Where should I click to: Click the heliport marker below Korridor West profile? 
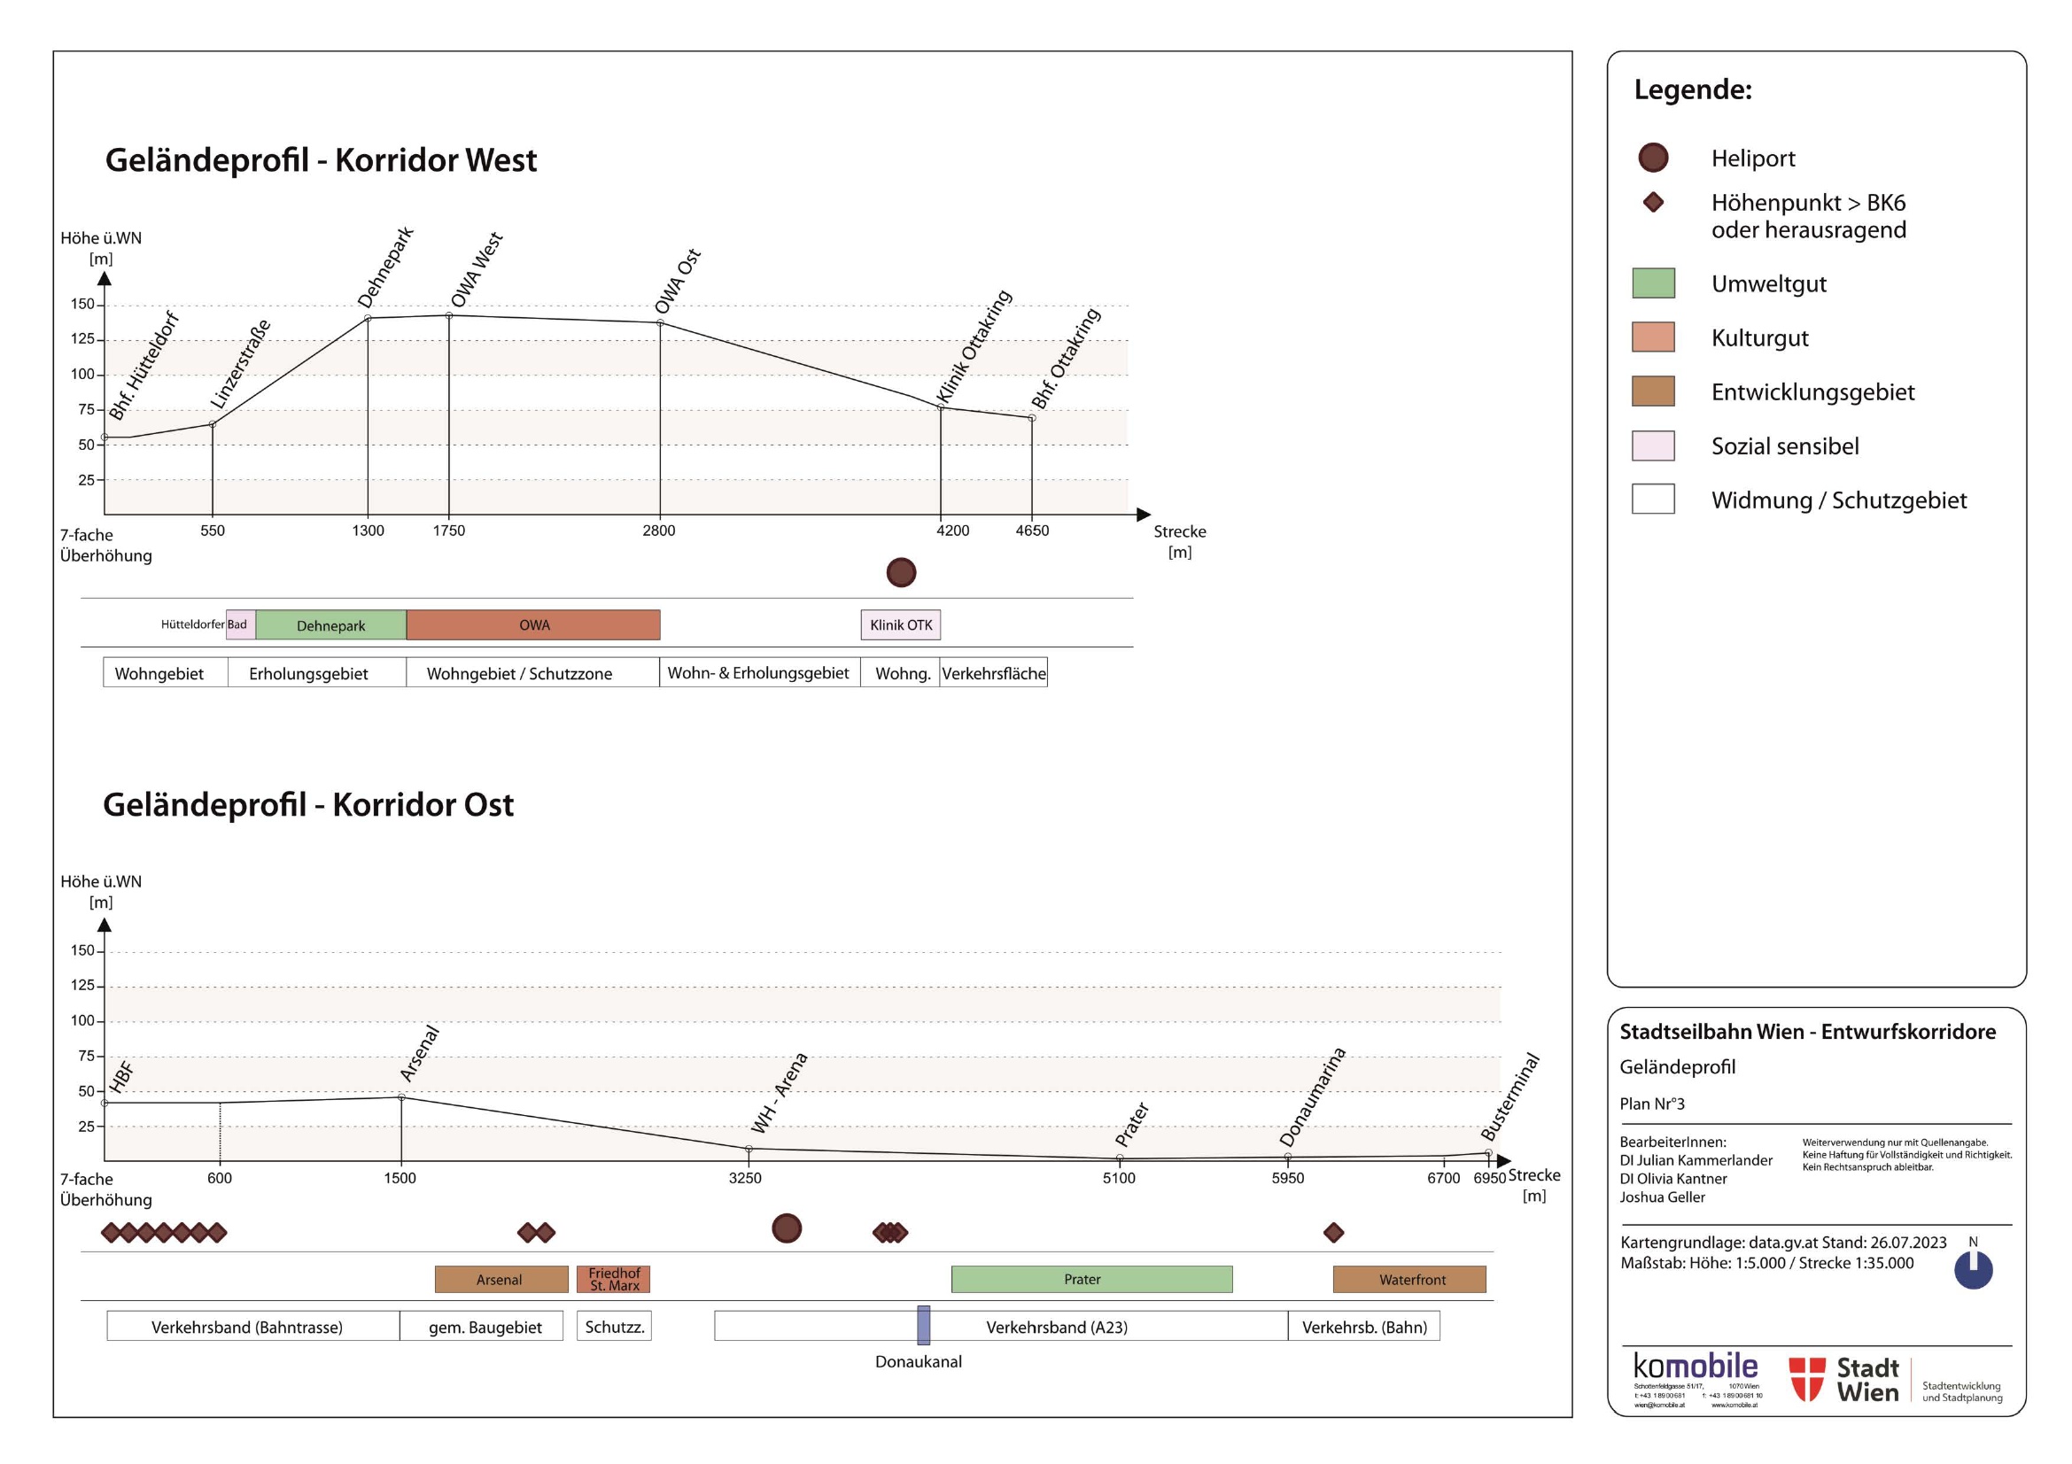pyautogui.click(x=901, y=572)
